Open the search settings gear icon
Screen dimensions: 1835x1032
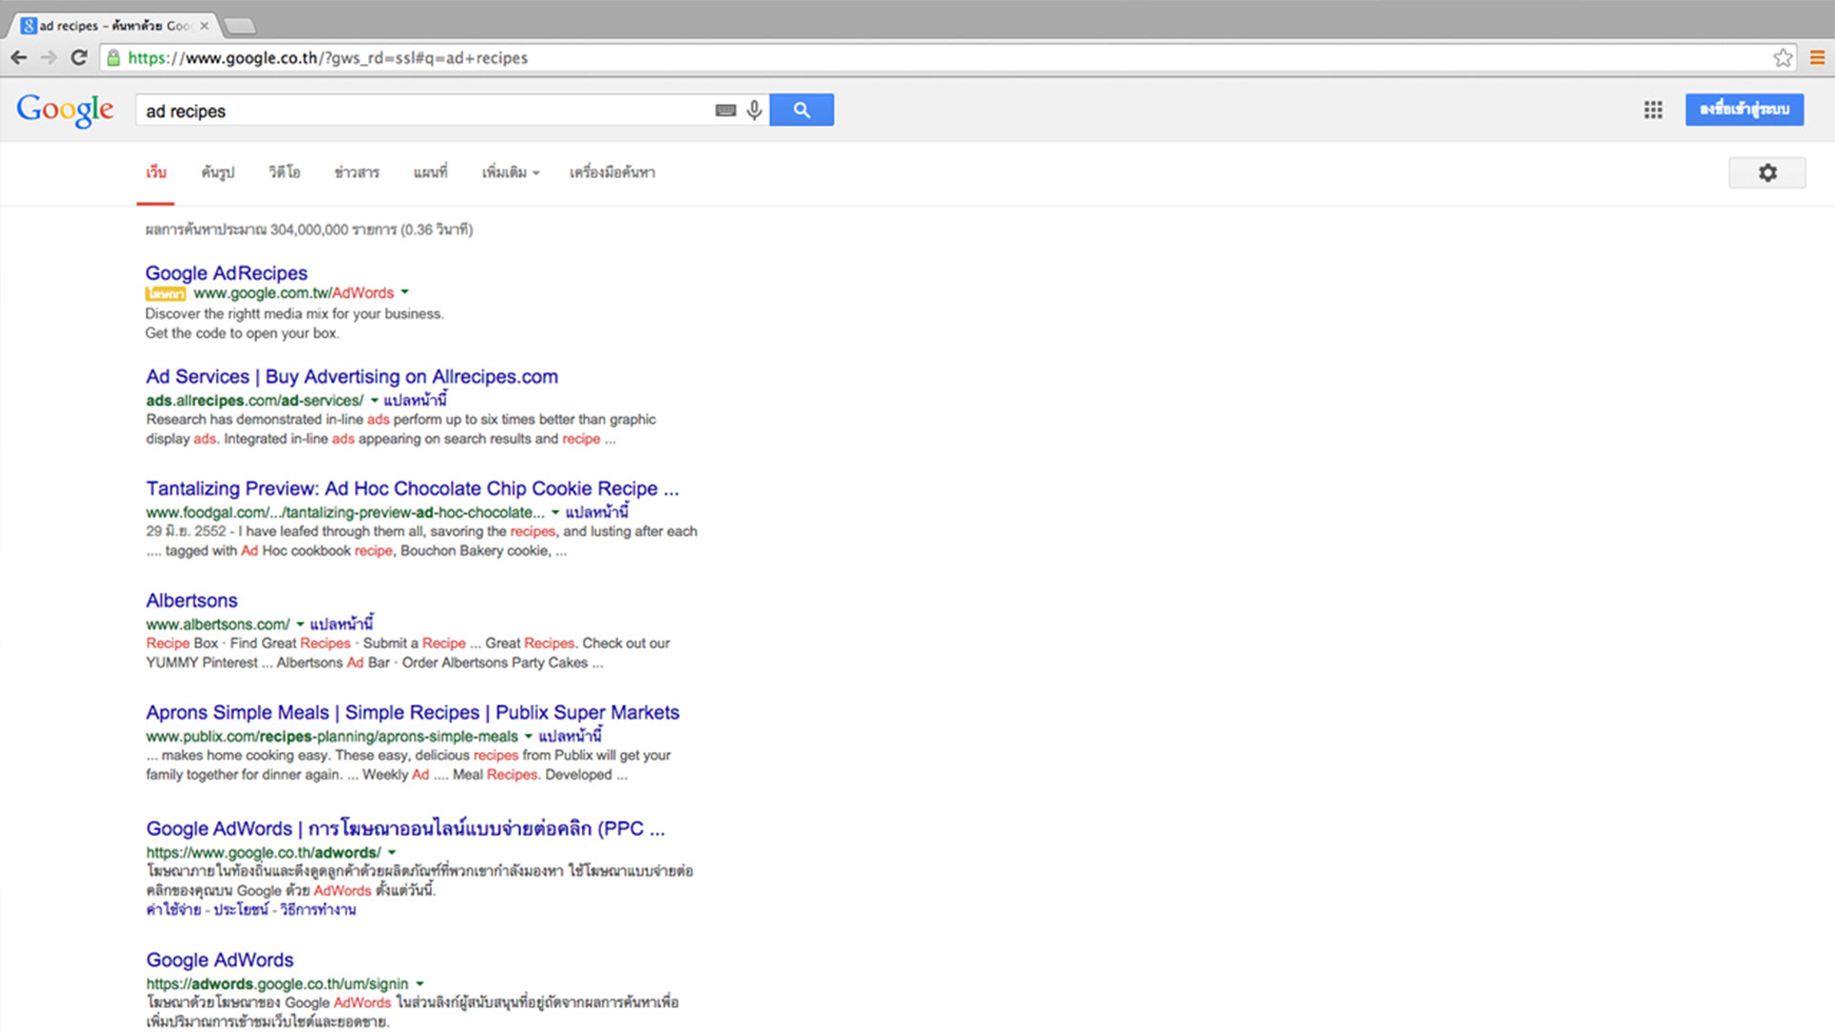[1767, 173]
